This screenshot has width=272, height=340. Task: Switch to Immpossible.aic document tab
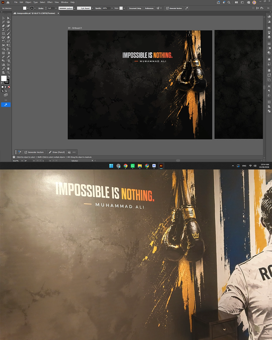[x=36, y=13]
